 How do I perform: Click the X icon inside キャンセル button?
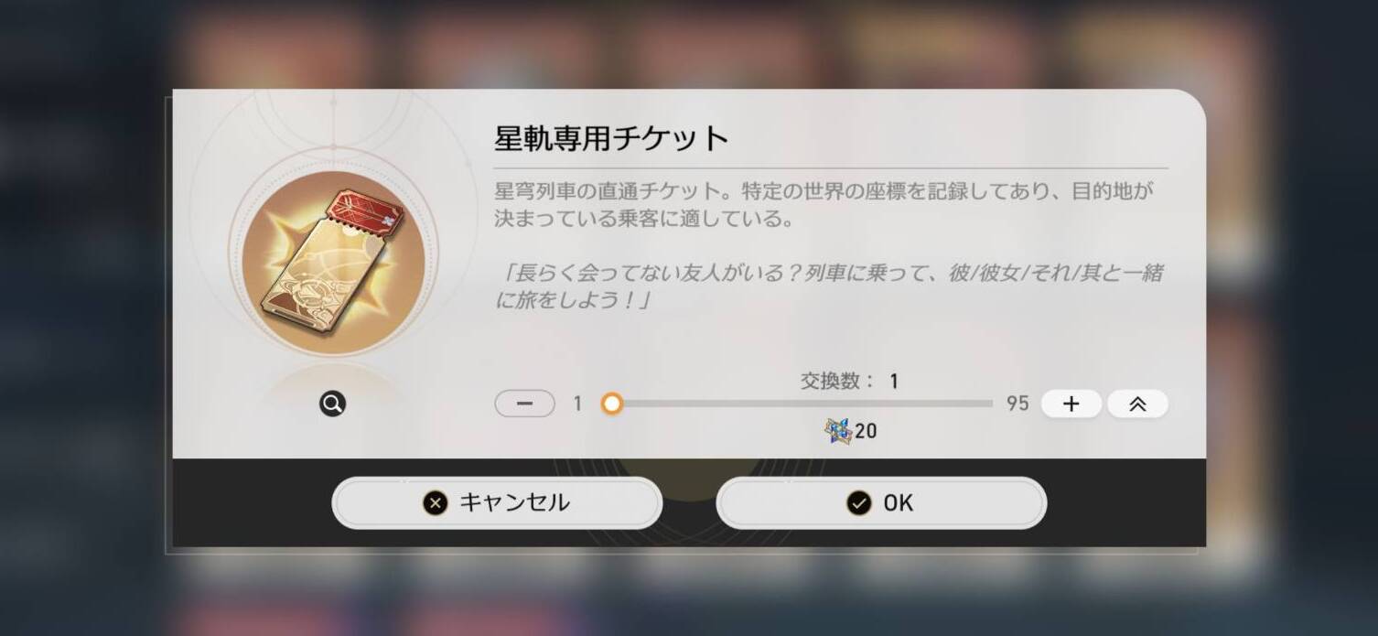coord(436,503)
